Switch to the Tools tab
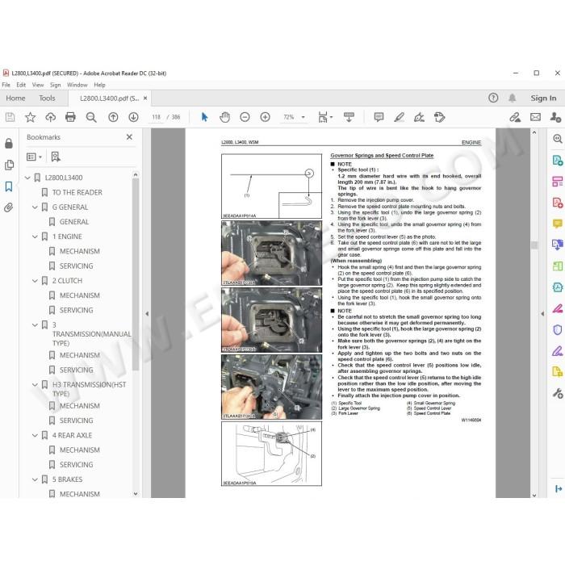This screenshot has height=565, width=565. (47, 98)
